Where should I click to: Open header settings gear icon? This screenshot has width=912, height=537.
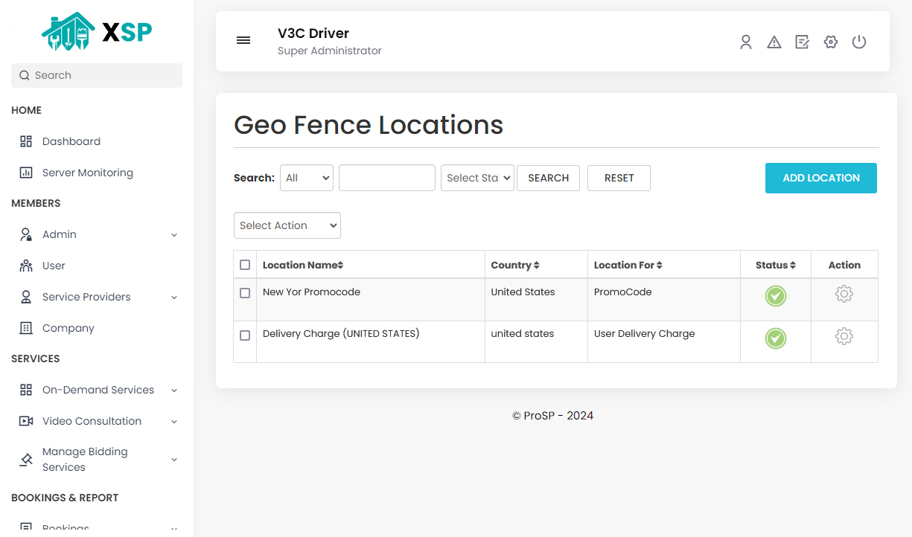click(x=831, y=42)
